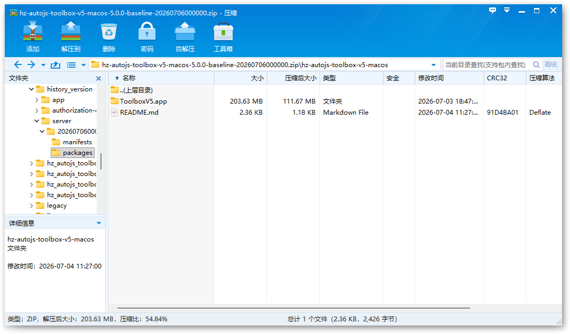Sort by CRC32 column header
The image size is (570, 334).
(505, 78)
